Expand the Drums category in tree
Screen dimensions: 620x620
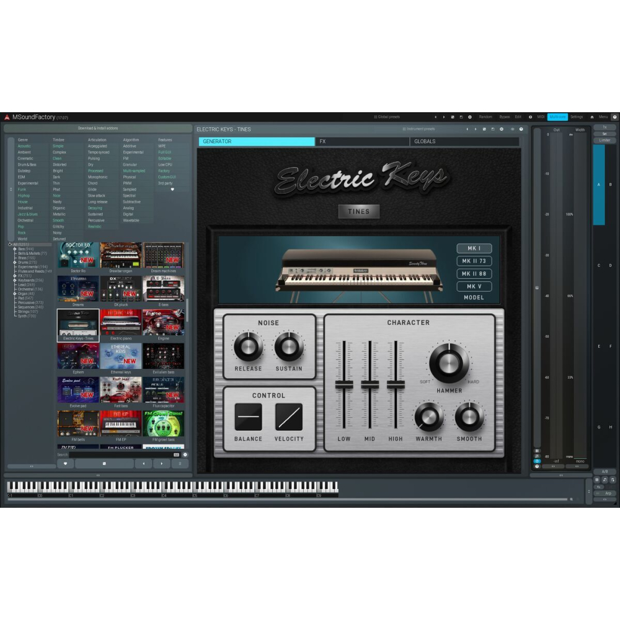pyautogui.click(x=15, y=262)
